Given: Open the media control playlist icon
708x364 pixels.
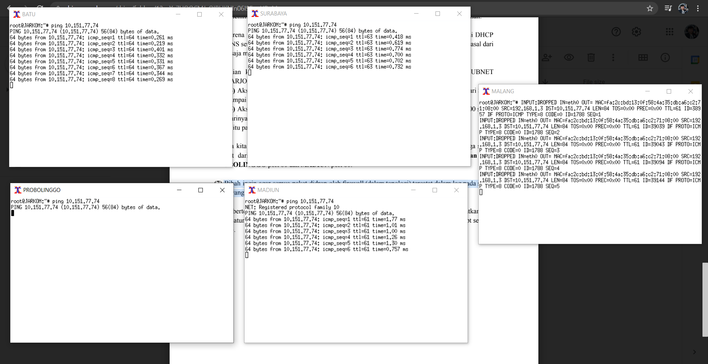Looking at the screenshot, I should coord(668,8).
